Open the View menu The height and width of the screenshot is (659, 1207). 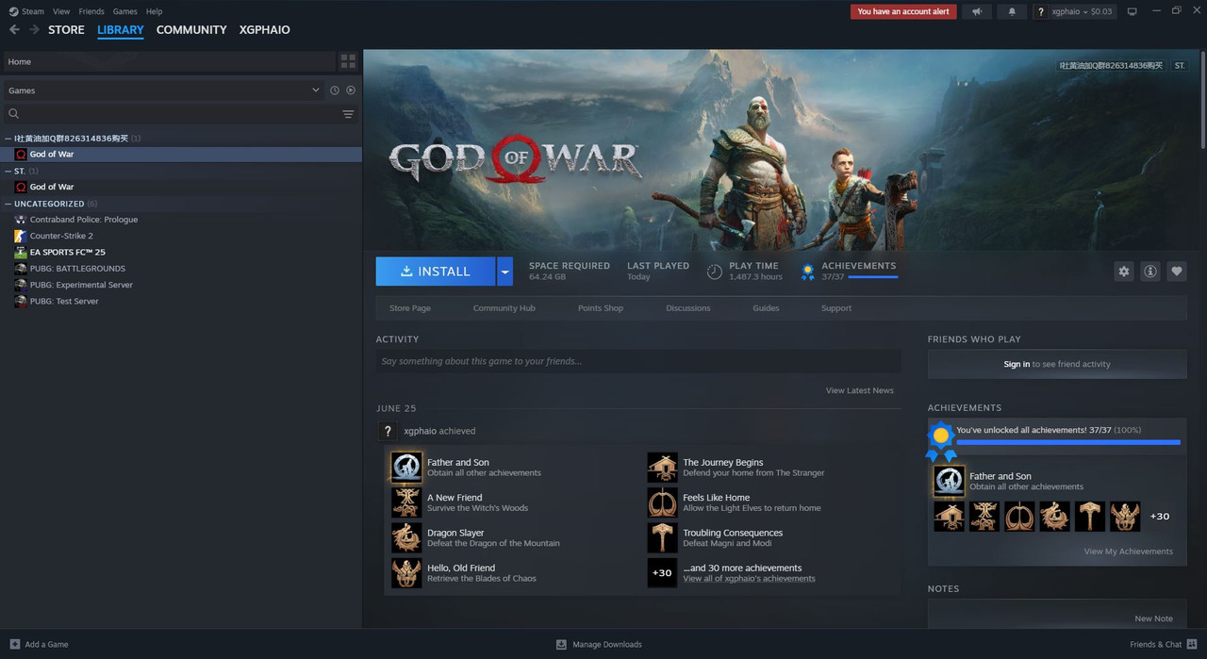click(x=61, y=11)
